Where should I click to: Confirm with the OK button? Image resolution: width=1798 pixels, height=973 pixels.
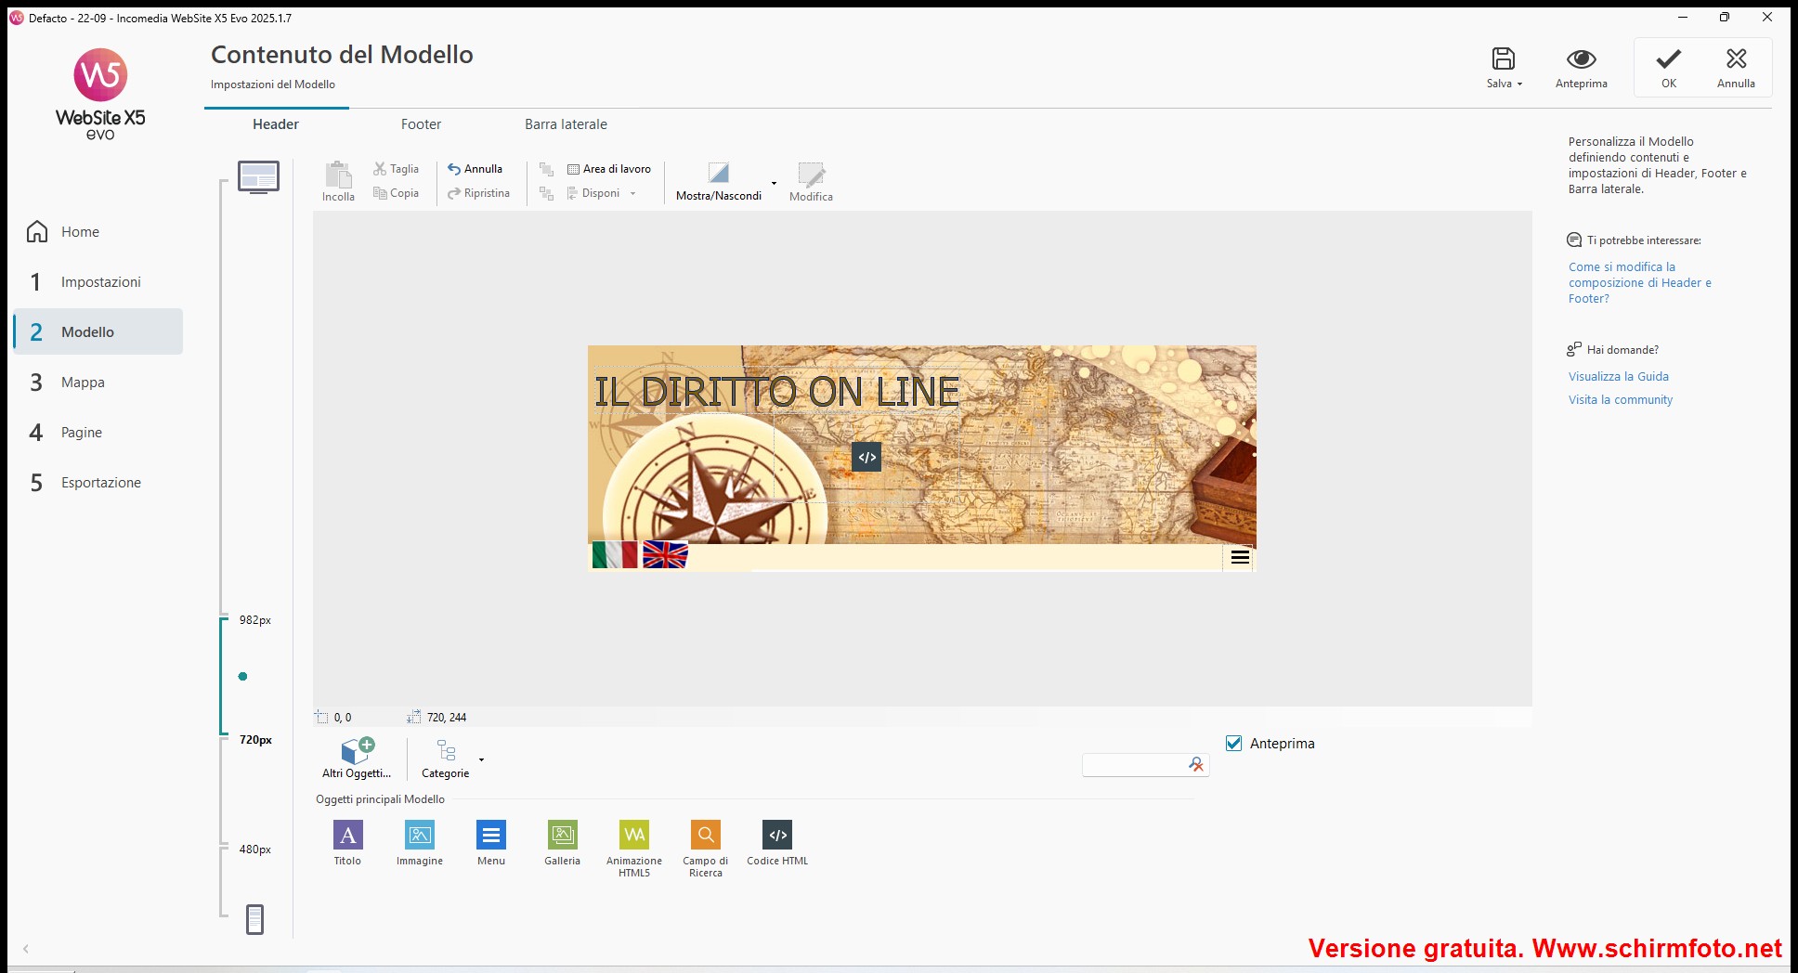pos(1668,68)
